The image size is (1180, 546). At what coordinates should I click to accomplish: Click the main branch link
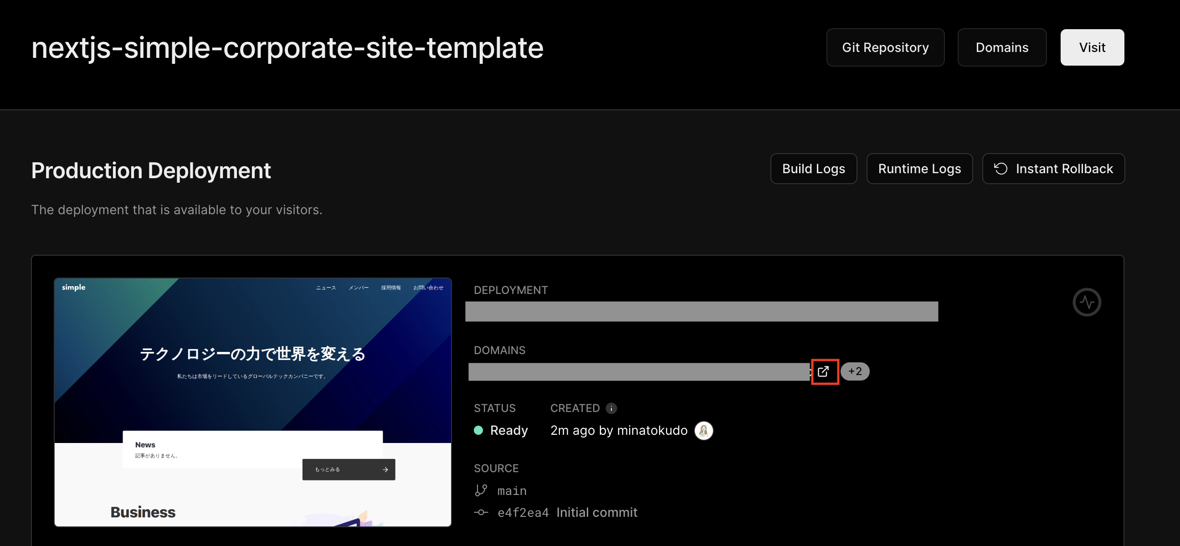pos(512,491)
